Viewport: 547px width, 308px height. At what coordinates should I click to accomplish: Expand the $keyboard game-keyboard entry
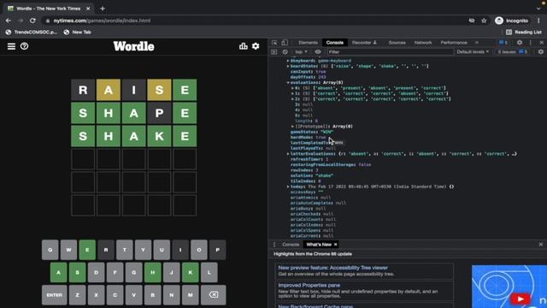click(288, 61)
